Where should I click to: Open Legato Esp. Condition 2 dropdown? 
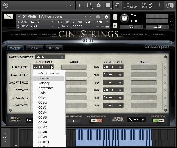point(113,67)
